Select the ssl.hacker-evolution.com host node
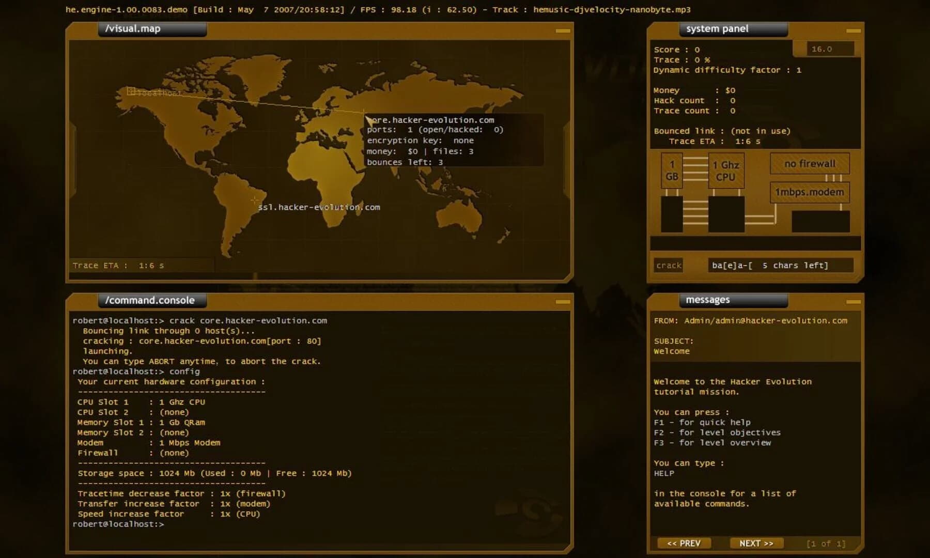The image size is (930, 558). 319,207
